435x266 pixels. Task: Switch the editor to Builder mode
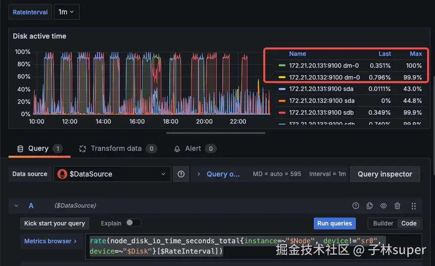(383, 223)
